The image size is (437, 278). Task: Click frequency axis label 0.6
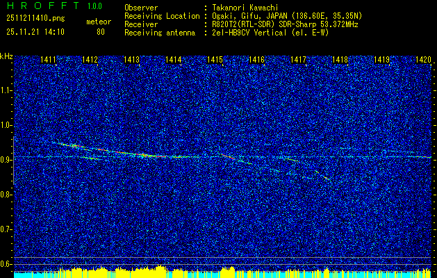coord(6,264)
